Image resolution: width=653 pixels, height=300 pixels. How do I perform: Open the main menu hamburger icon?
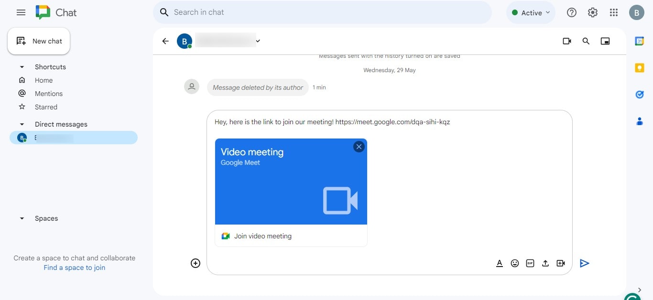pyautogui.click(x=21, y=12)
